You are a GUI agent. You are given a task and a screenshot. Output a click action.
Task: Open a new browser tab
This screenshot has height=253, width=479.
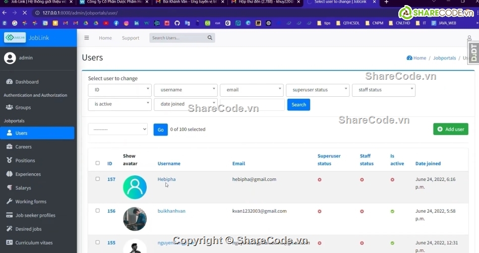click(x=386, y=2)
